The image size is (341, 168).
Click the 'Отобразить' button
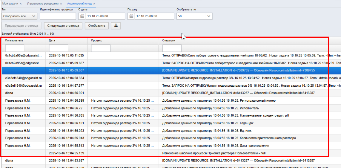(97, 25)
